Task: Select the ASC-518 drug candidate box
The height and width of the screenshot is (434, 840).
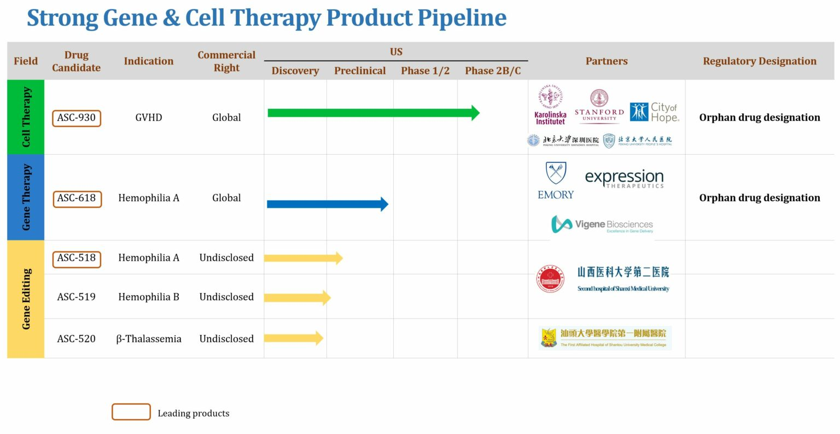Action: (x=77, y=258)
